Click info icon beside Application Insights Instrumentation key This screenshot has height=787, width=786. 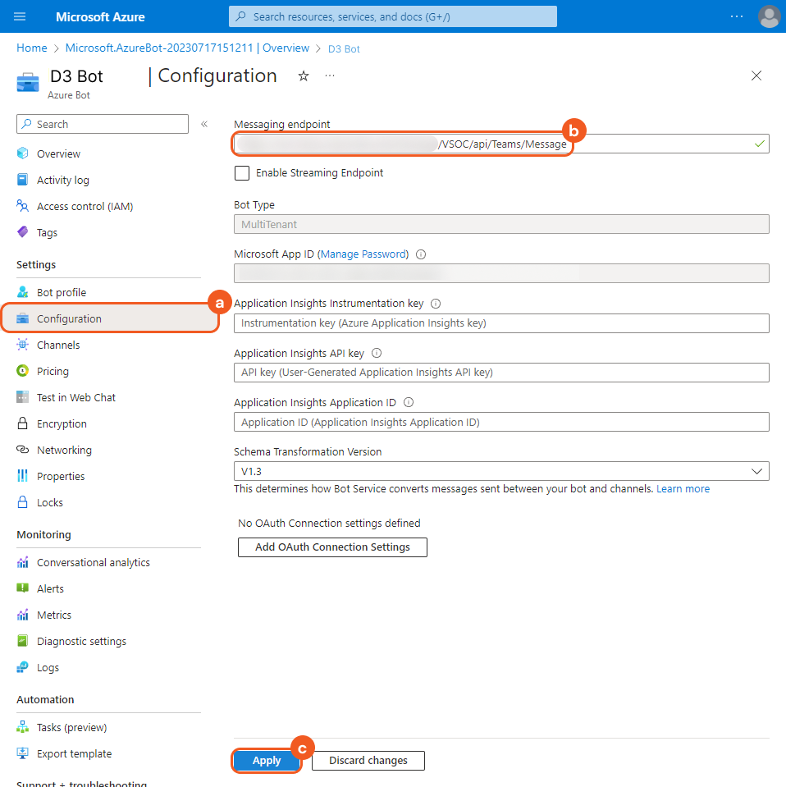point(436,304)
